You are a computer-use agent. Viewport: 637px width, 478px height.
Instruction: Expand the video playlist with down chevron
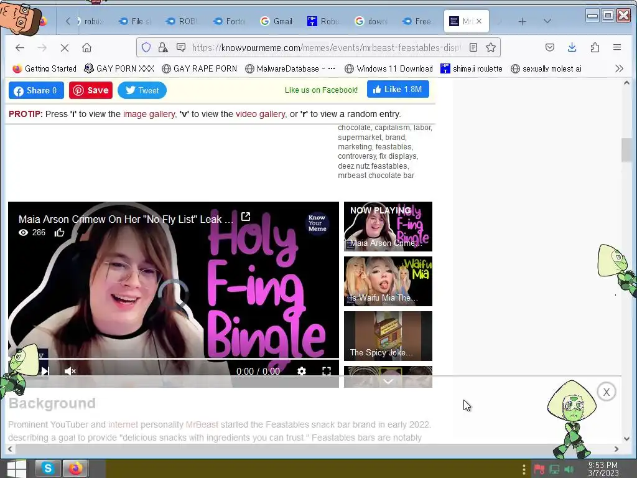tap(388, 382)
